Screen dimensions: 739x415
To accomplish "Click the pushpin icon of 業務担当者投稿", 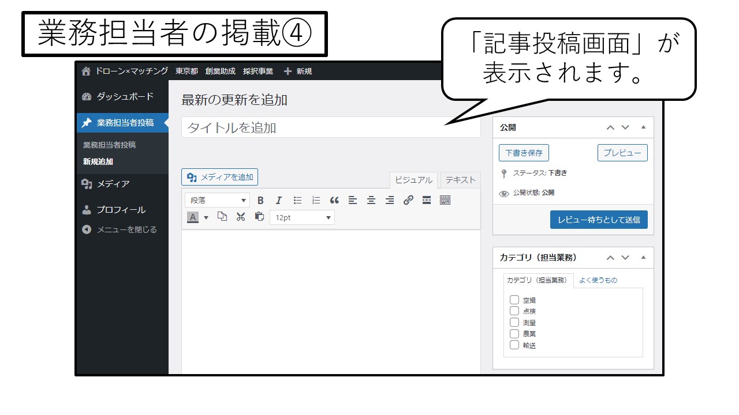I will (87, 123).
